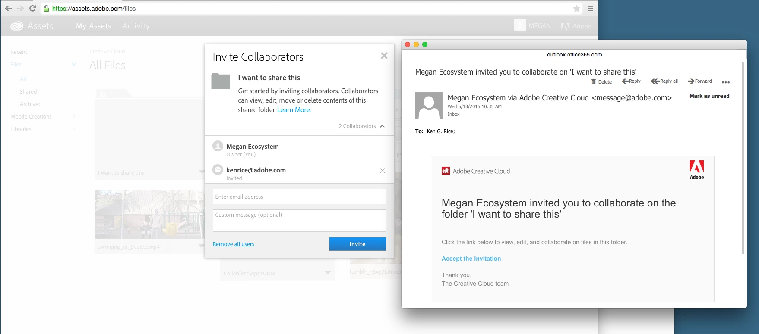
Task: Click the Enter email address field
Action: click(x=300, y=197)
